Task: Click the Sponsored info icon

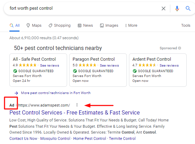Action: pyautogui.click(x=179, y=48)
